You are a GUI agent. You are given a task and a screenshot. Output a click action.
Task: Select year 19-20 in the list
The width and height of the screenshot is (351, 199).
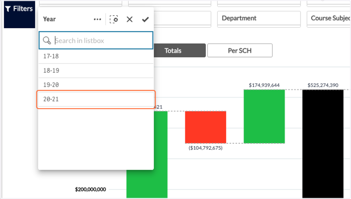pyautogui.click(x=96, y=85)
